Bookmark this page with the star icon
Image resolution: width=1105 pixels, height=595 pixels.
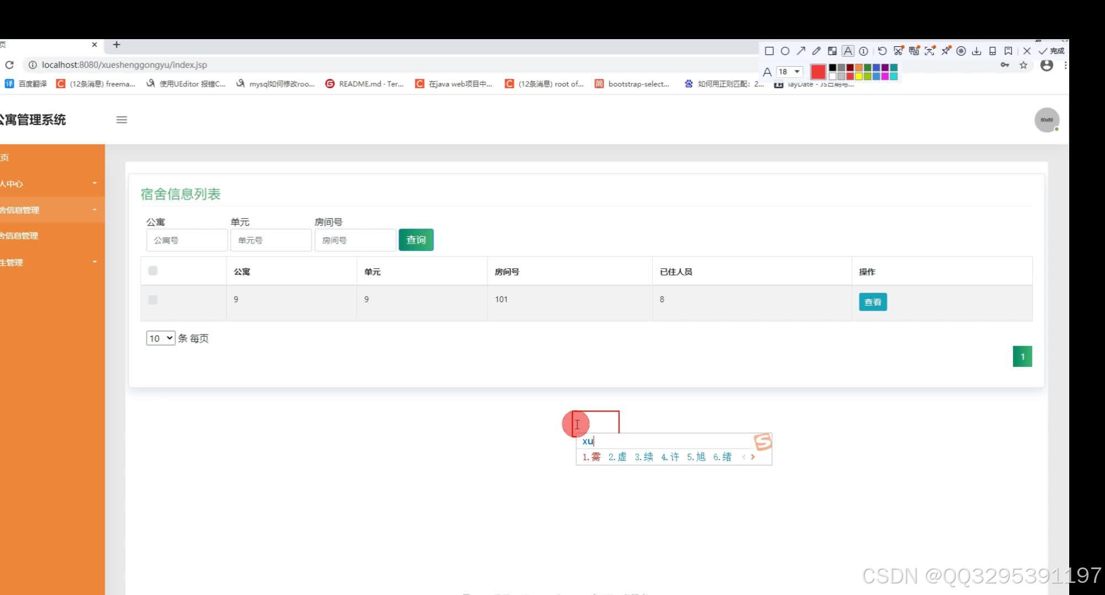pos(1023,65)
